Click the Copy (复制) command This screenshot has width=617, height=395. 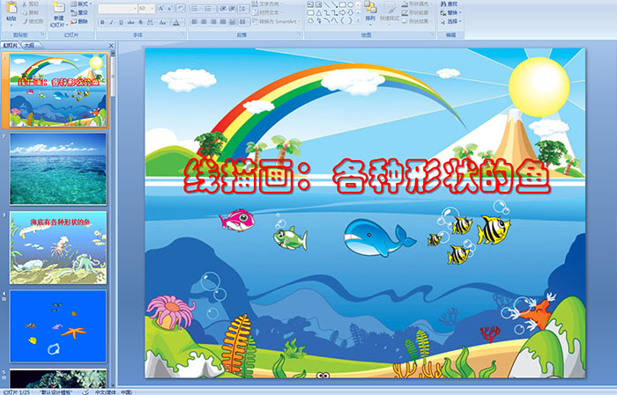pyautogui.click(x=31, y=12)
